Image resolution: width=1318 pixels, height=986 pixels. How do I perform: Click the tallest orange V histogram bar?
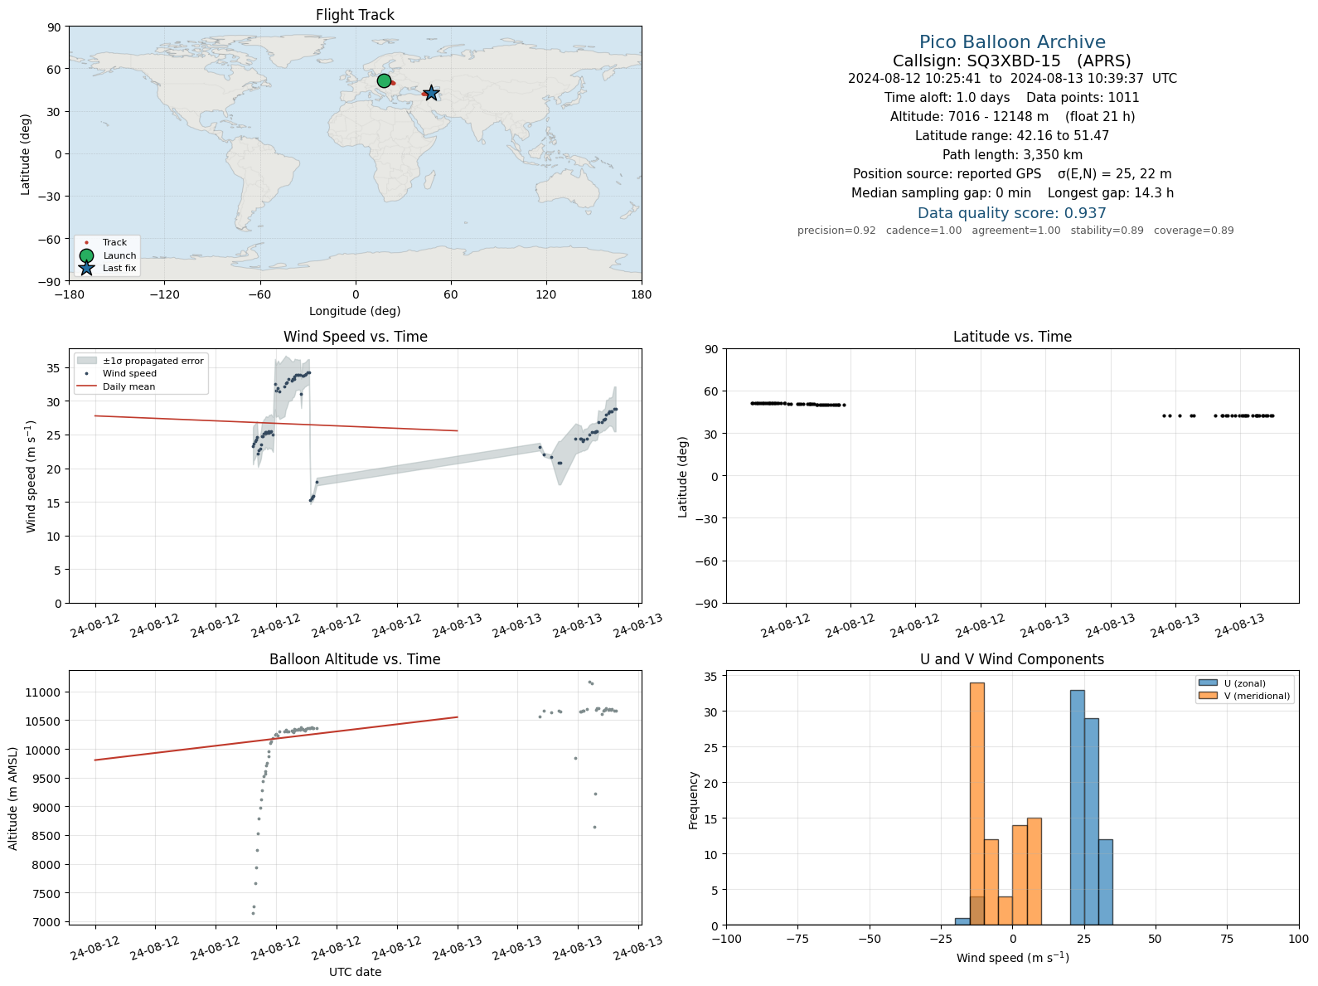[977, 804]
